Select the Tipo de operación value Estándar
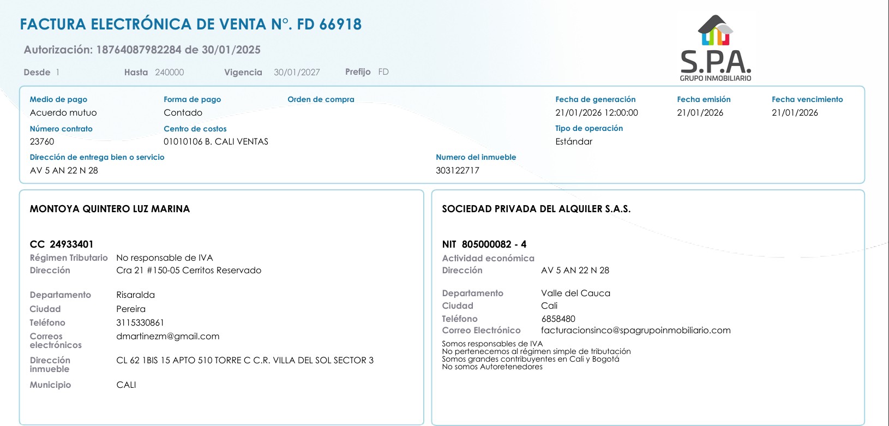889x426 pixels. [573, 142]
